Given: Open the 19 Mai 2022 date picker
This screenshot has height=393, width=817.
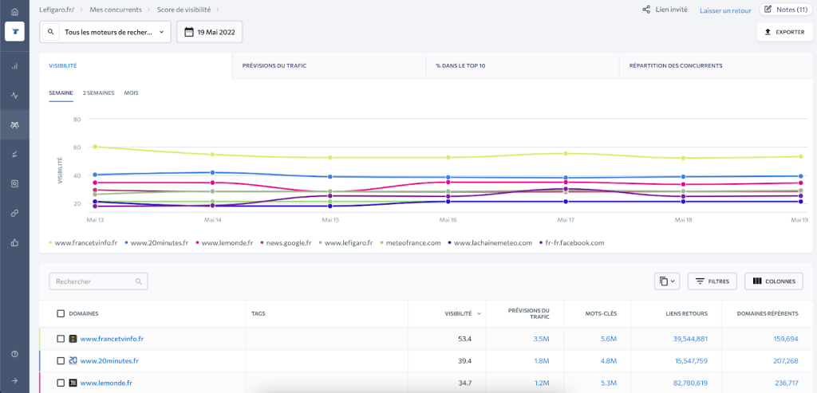Looking at the screenshot, I should (x=210, y=32).
